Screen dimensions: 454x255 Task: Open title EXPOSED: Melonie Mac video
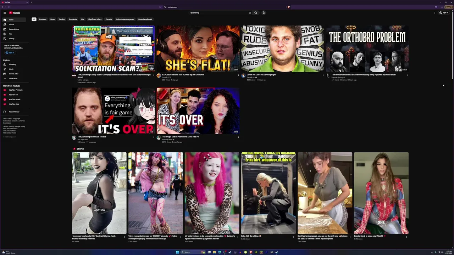click(x=183, y=75)
